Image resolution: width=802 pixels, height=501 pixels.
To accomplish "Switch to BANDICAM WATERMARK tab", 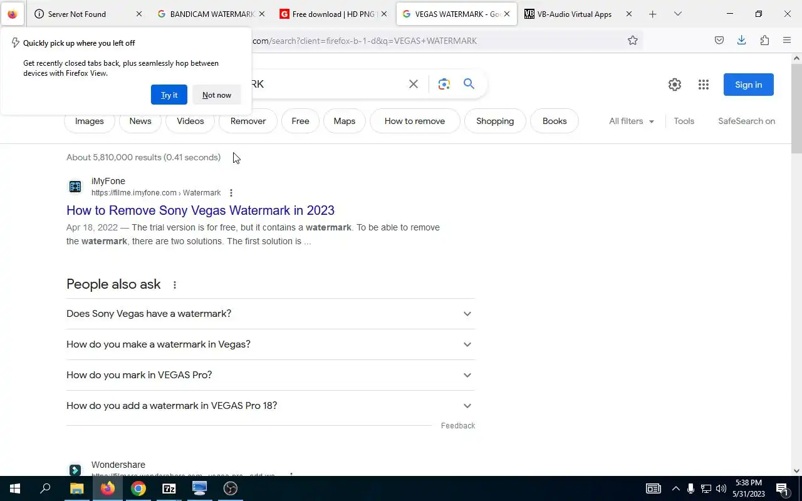I will tap(211, 14).
